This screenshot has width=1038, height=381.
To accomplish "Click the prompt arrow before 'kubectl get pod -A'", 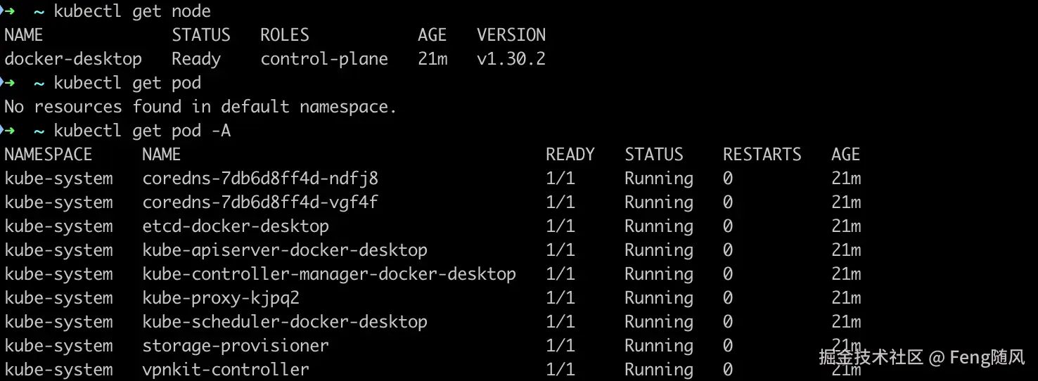I will 8,131.
